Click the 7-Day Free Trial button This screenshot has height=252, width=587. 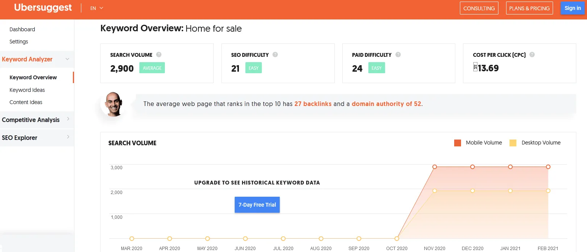(257, 205)
